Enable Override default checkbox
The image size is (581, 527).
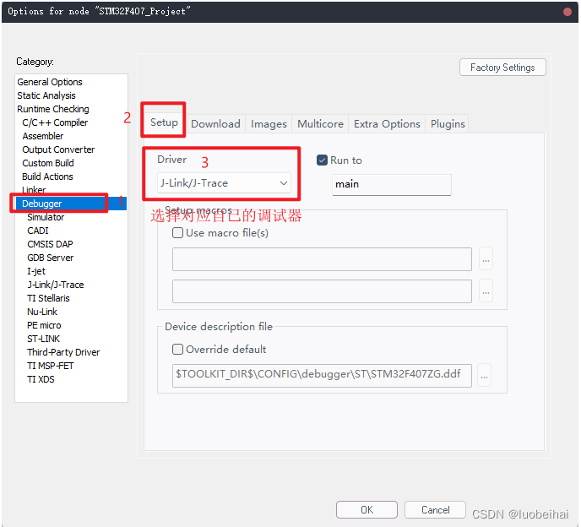(178, 350)
